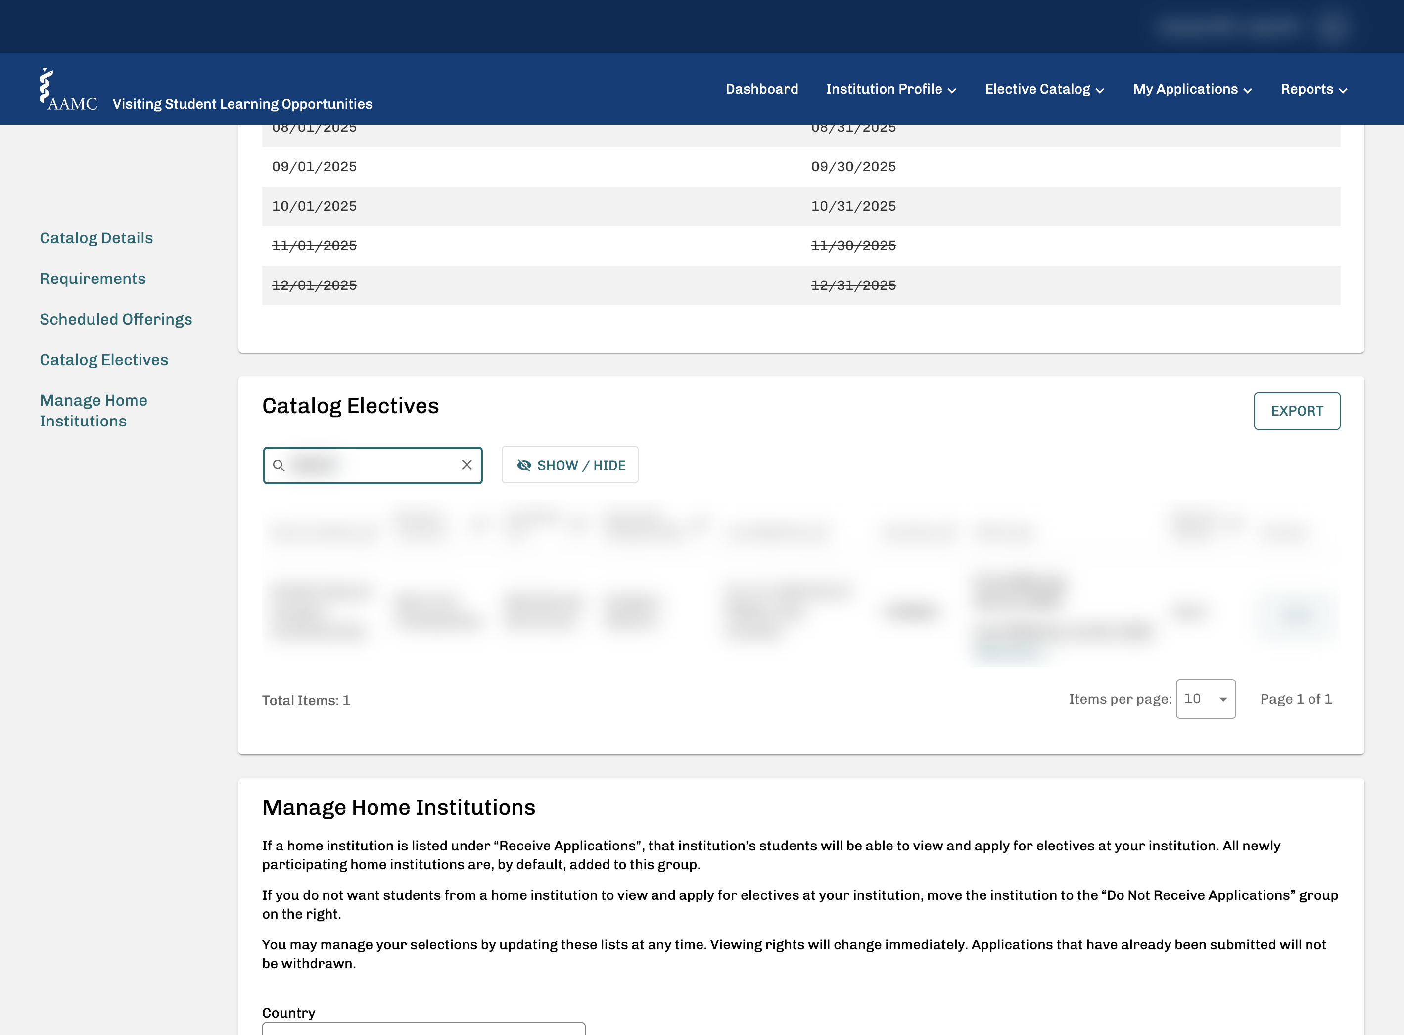Click the Visiting Student Learning Opportunities title

(x=242, y=104)
